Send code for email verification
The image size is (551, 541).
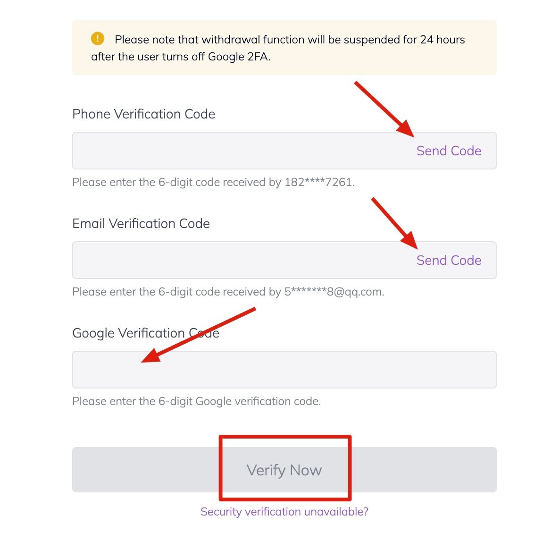[x=449, y=260]
